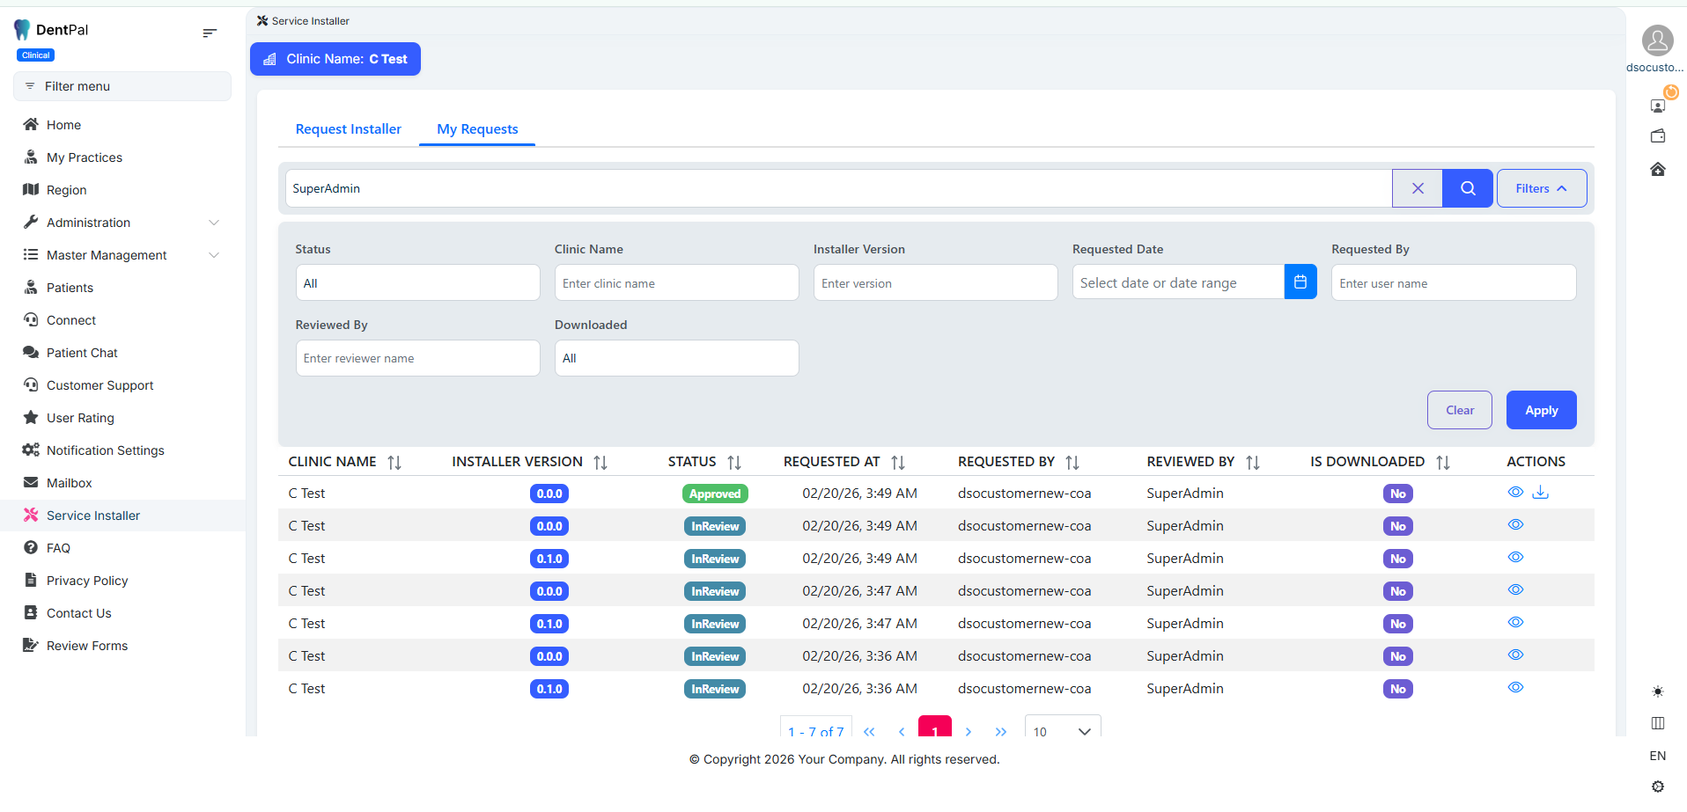
Task: View details of first C Test request
Action: click(1514, 493)
